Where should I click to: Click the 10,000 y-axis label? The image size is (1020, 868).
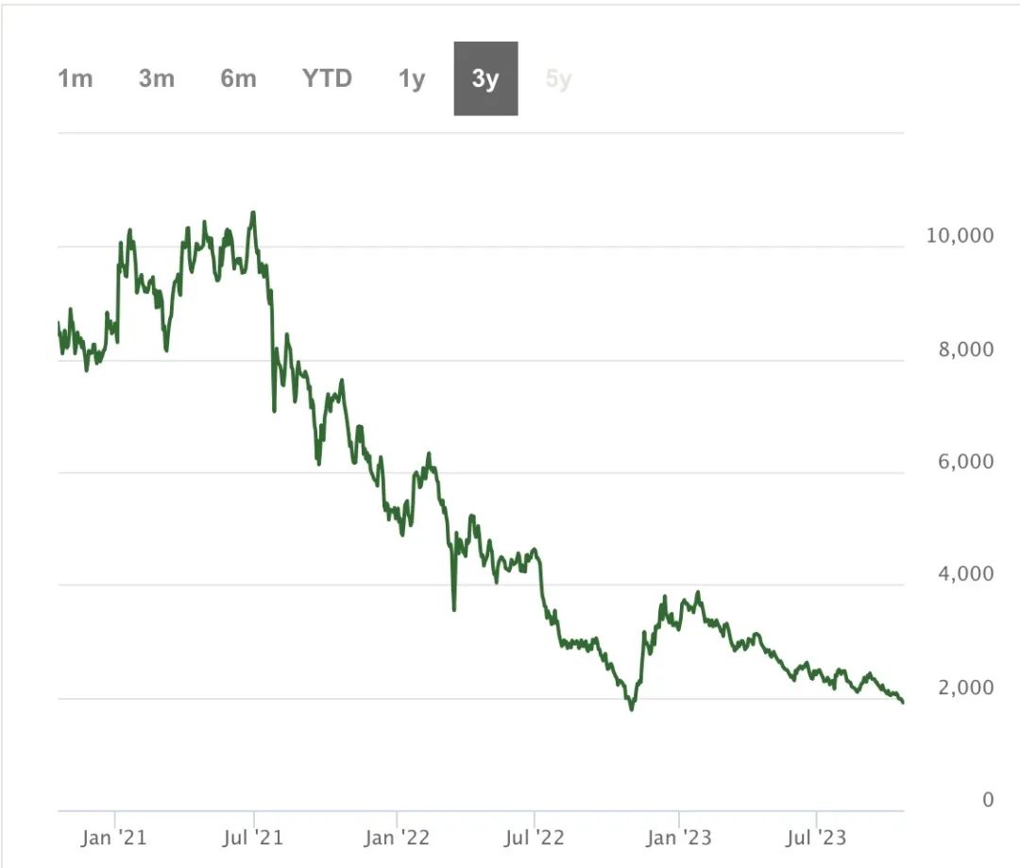point(960,236)
